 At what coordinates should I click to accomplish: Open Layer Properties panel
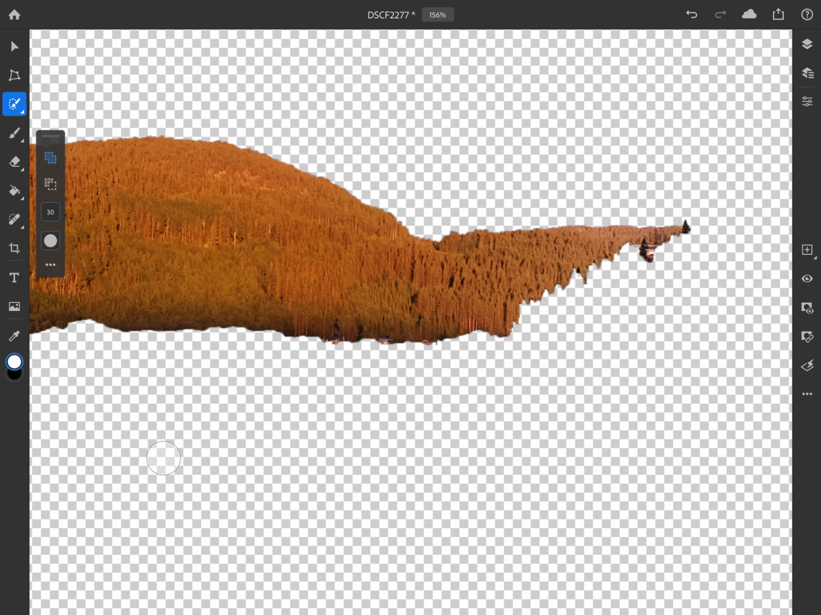tap(807, 101)
